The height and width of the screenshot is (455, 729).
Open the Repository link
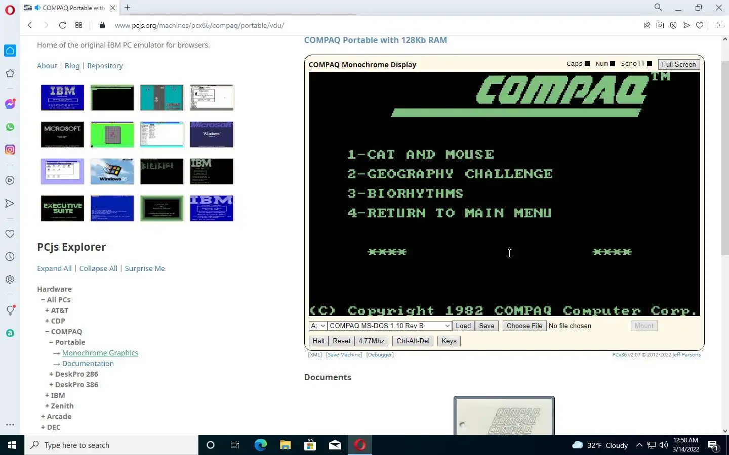[105, 66]
